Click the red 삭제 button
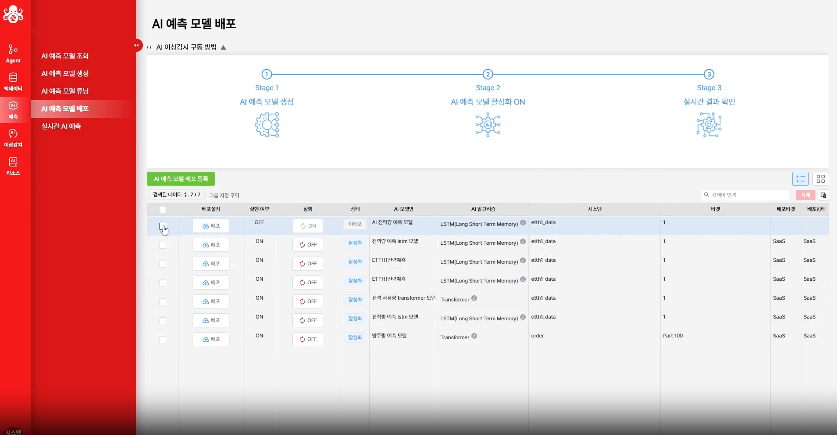Viewport: 837px width, 435px height. pyautogui.click(x=805, y=195)
